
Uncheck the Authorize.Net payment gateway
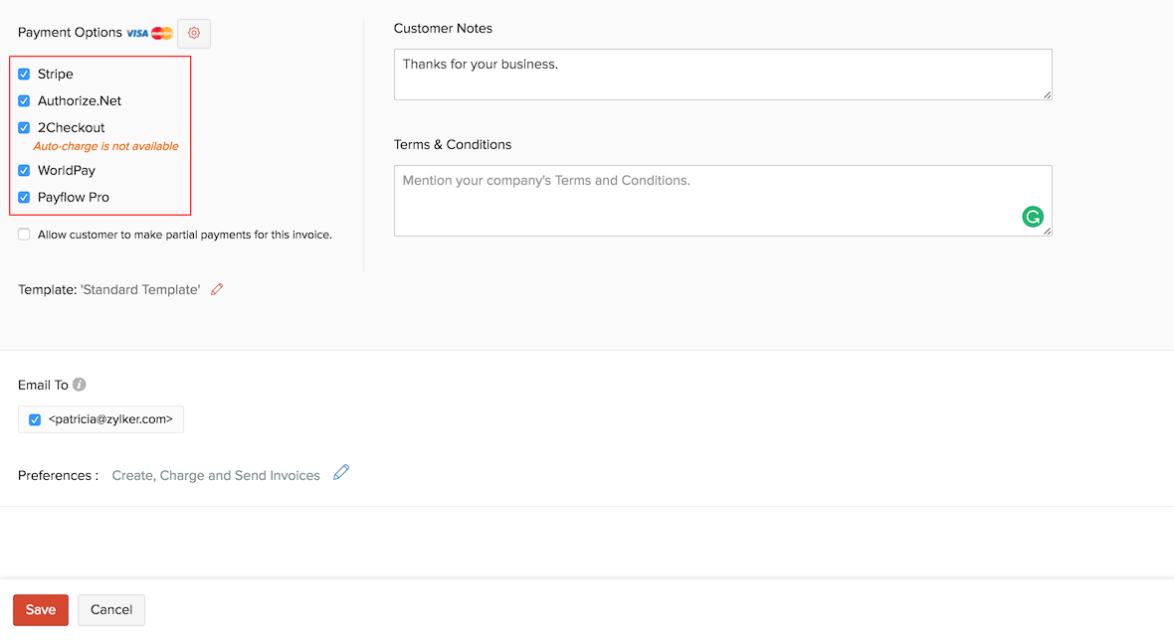24,100
